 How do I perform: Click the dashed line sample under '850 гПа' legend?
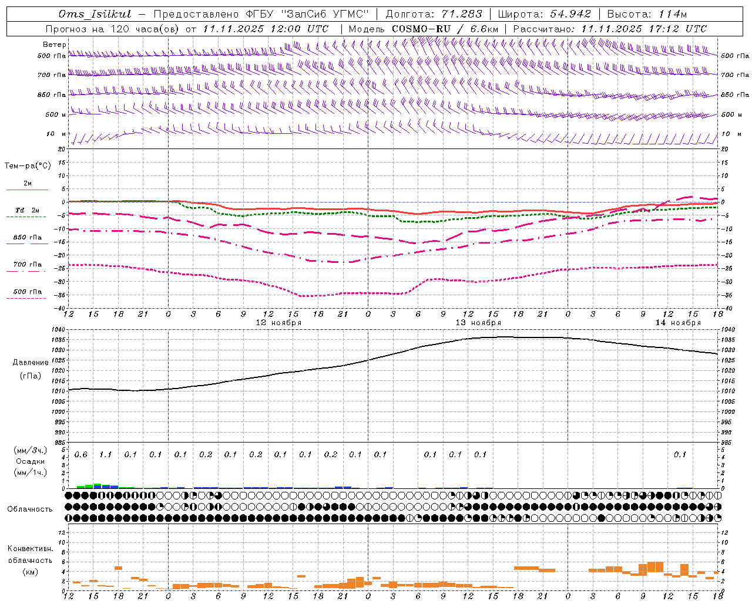point(27,244)
